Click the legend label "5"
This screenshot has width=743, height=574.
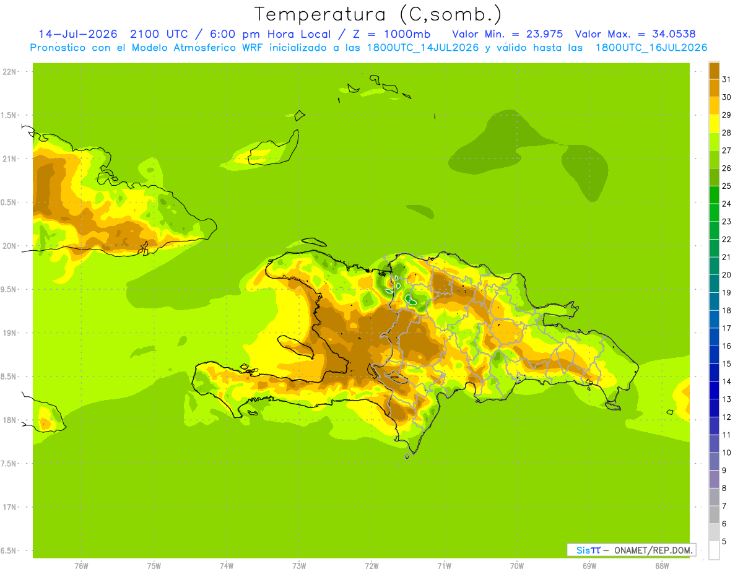click(x=724, y=541)
